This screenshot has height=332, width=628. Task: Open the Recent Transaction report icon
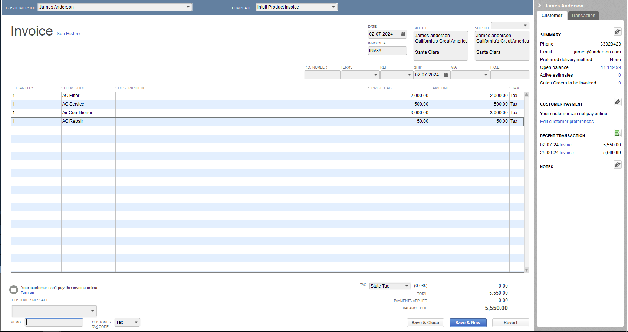617,133
